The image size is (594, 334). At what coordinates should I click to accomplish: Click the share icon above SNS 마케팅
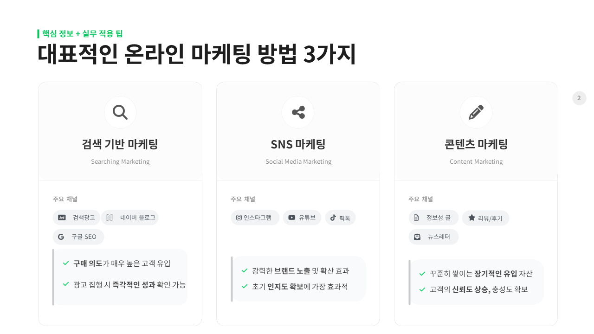(x=298, y=112)
